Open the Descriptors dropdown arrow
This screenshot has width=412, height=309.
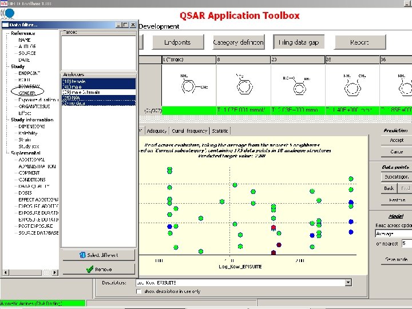point(348,283)
